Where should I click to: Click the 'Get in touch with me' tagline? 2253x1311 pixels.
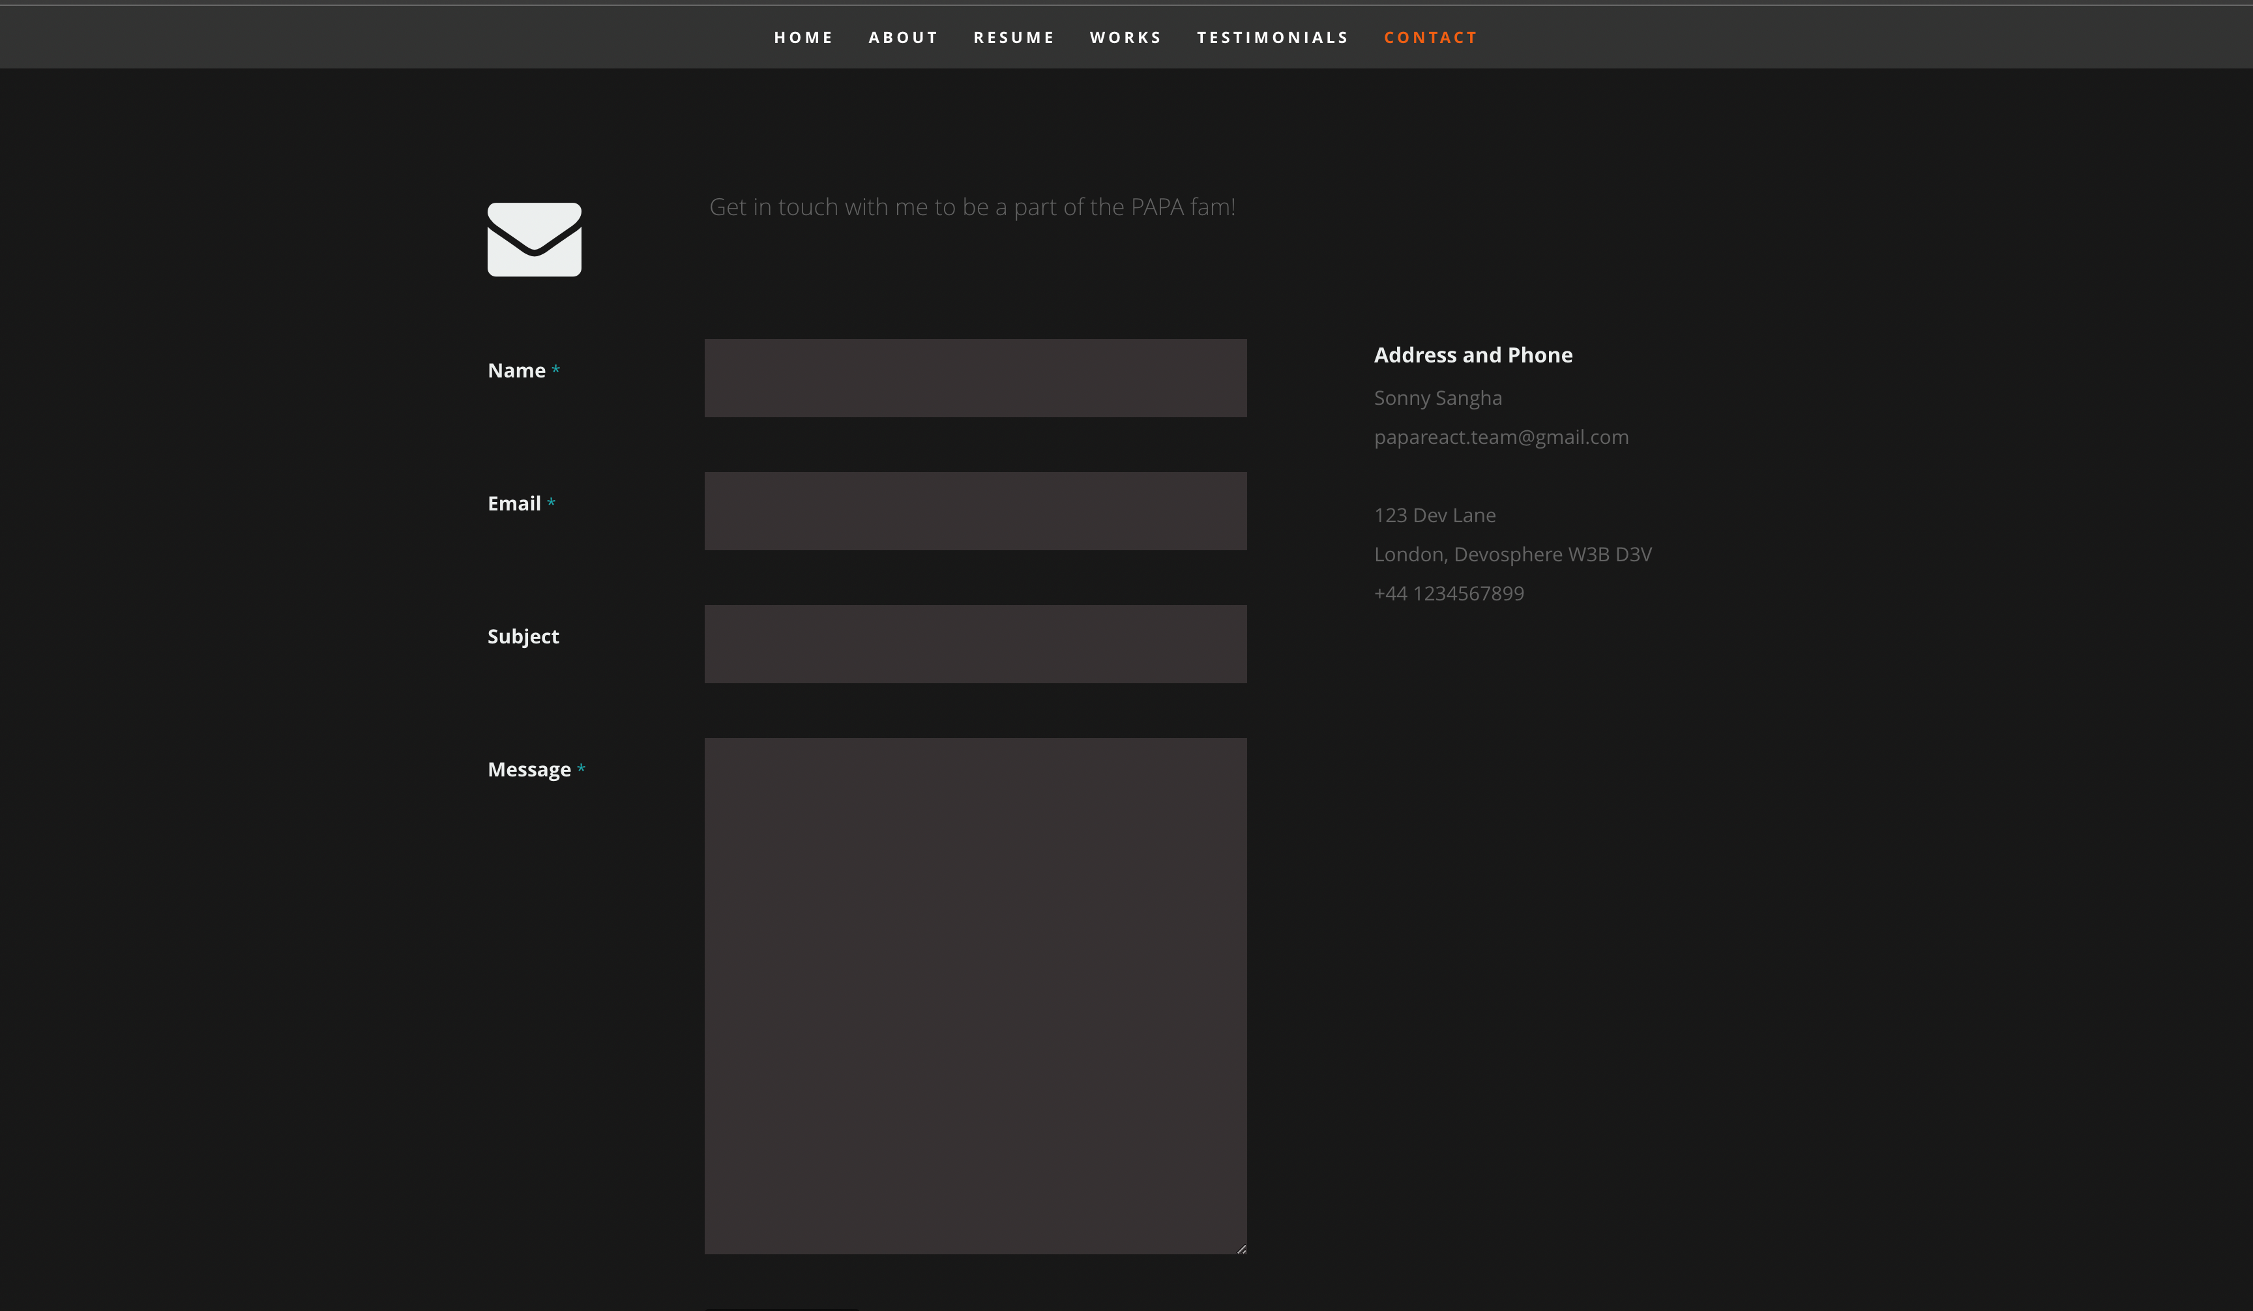coord(972,207)
